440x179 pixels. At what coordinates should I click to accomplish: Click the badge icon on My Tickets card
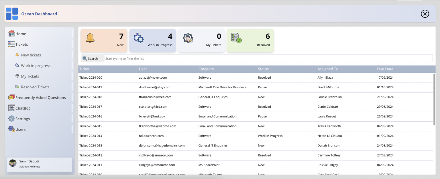click(188, 37)
